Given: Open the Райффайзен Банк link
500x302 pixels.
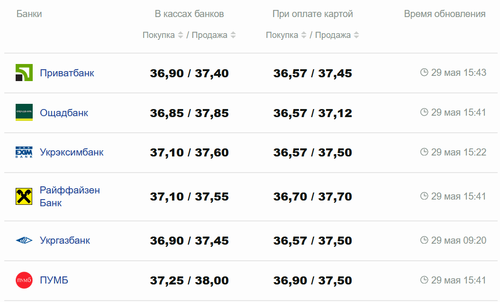Looking at the screenshot, I should [70, 196].
